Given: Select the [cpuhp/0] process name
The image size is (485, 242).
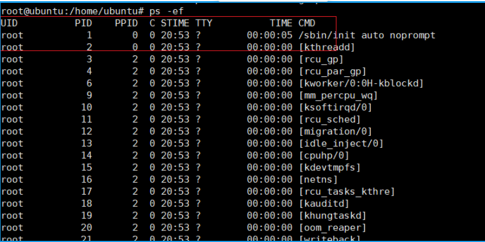Looking at the screenshot, I should 324,155.
